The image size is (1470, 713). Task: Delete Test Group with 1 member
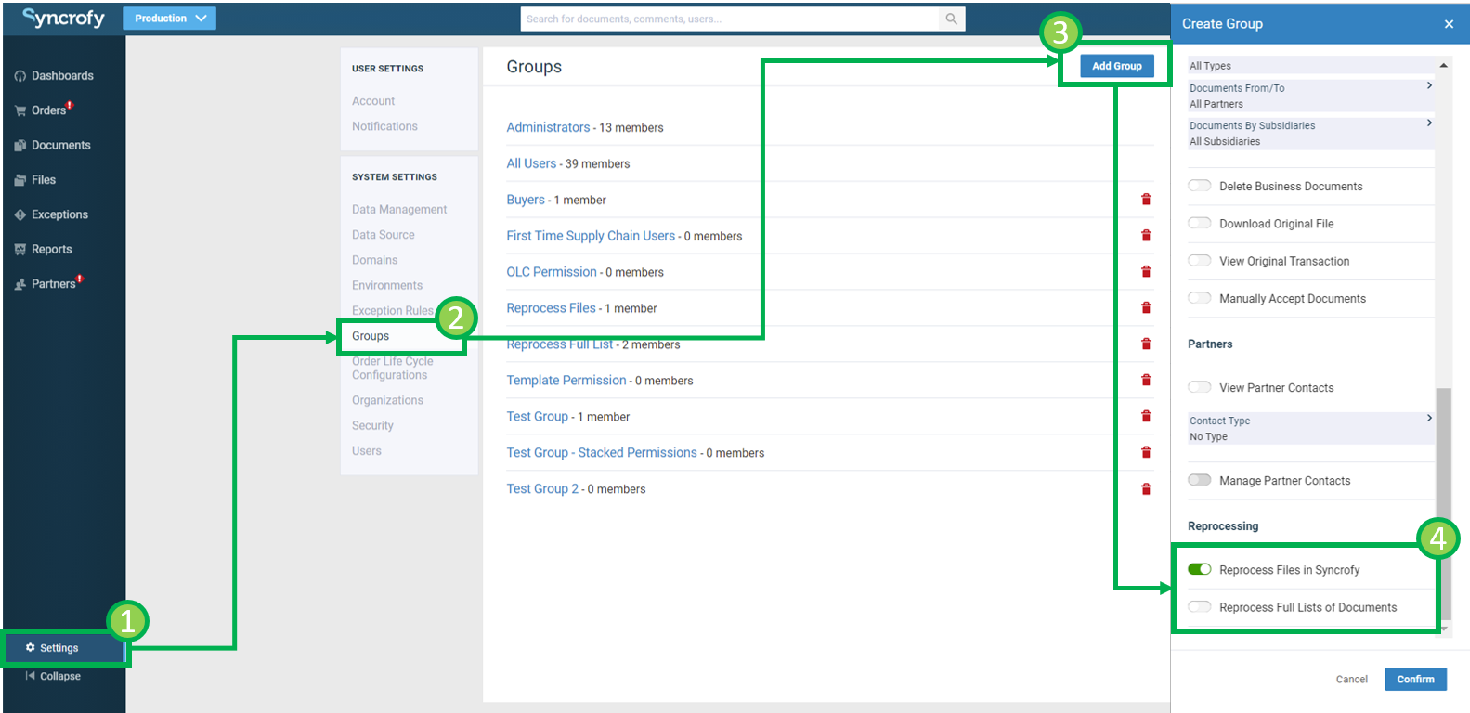click(1146, 417)
